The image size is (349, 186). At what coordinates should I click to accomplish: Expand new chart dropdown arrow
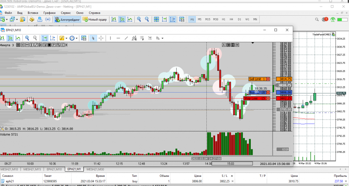[7, 20]
